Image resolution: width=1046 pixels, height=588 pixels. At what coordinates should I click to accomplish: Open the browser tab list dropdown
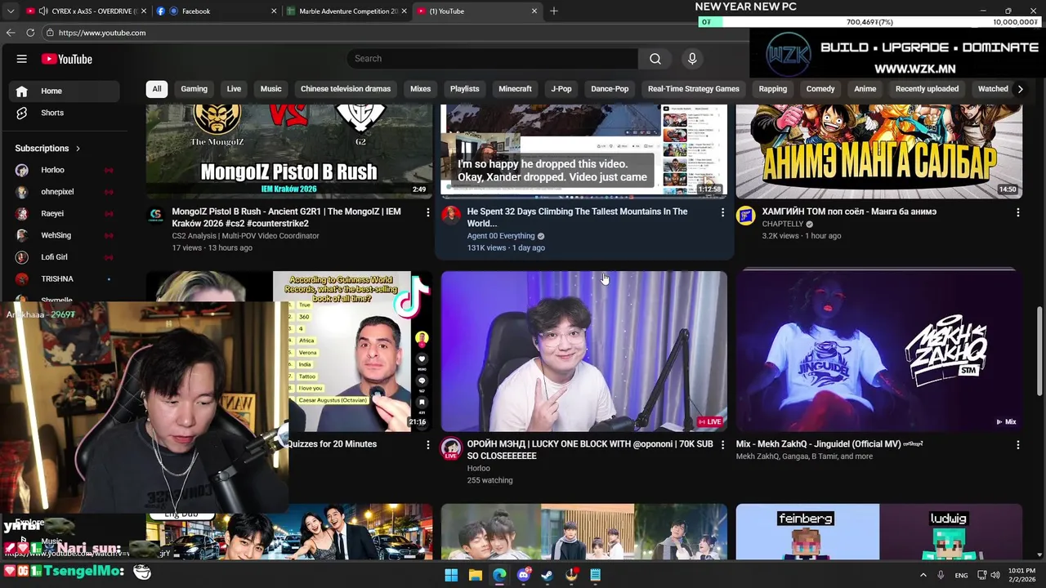[x=11, y=11]
